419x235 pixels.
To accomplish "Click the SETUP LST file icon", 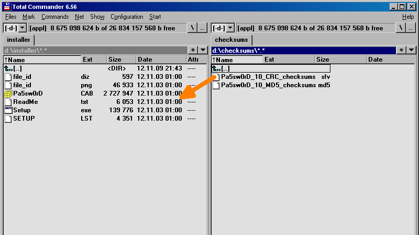I will (8, 119).
